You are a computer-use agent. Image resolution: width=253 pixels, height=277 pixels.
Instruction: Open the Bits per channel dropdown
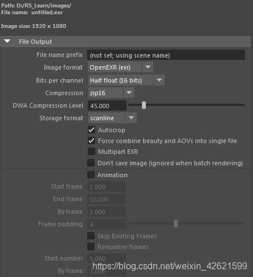pyautogui.click(x=159, y=80)
